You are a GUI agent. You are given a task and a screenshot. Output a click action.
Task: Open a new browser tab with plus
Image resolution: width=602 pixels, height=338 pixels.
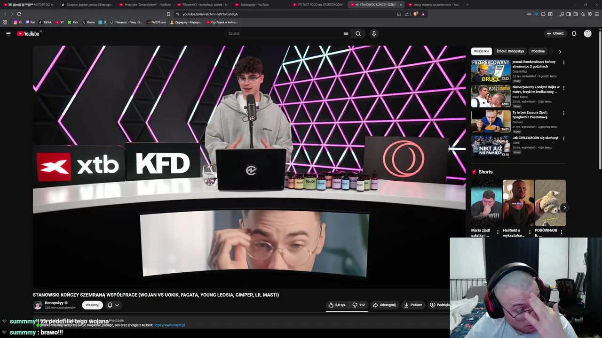click(x=467, y=5)
